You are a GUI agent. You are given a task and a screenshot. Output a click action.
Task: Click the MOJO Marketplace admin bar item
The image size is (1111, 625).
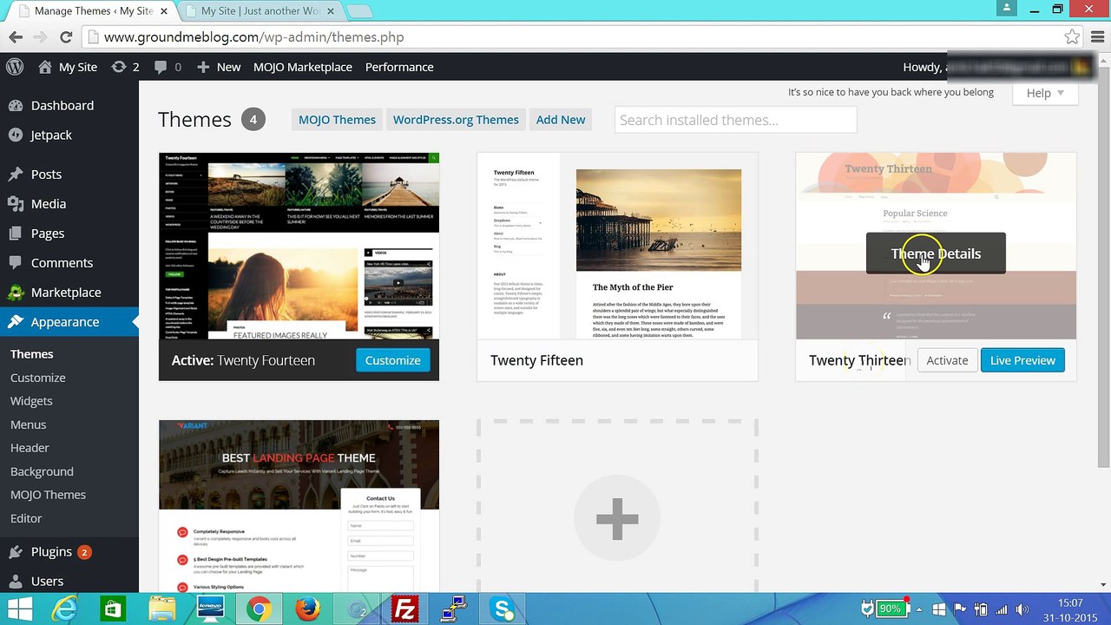point(303,67)
